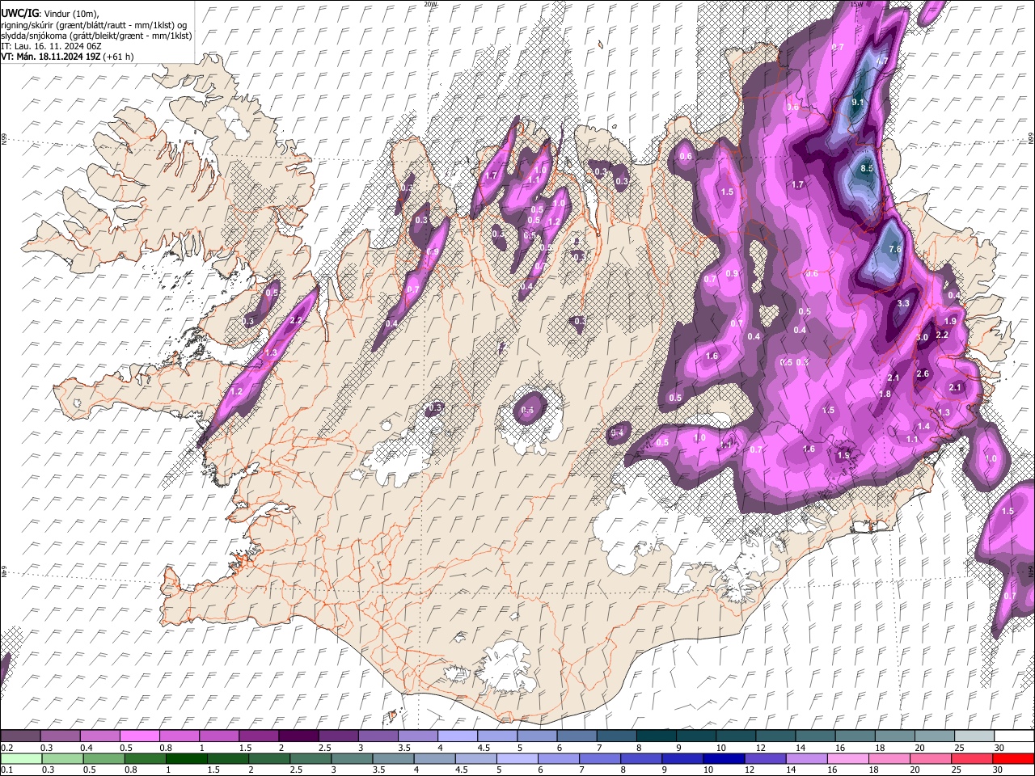Click the 1.4 precipitation value on the map
The image size is (1035, 776).
[923, 426]
